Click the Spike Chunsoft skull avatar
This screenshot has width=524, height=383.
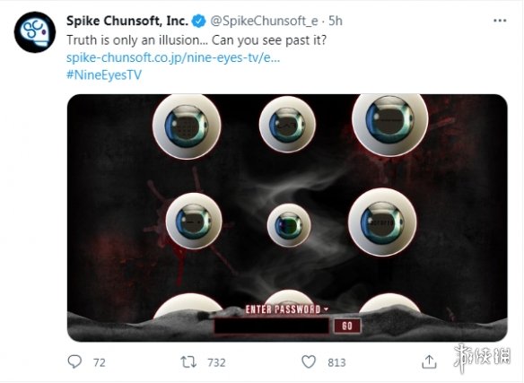(35, 32)
